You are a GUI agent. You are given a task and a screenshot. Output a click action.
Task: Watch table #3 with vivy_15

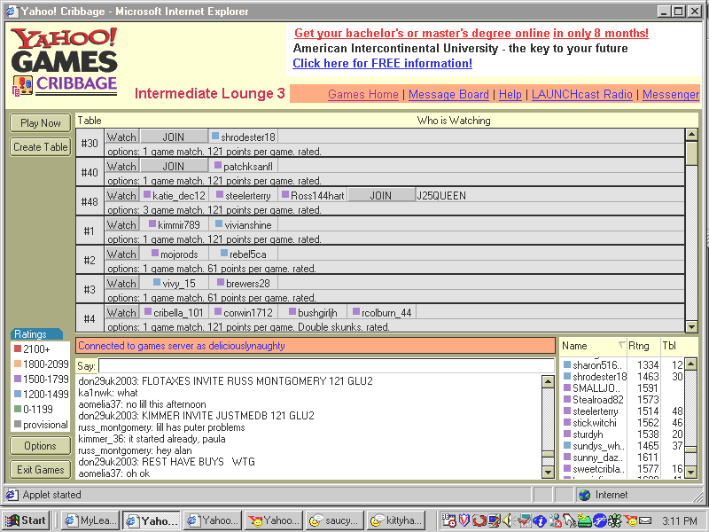121,284
